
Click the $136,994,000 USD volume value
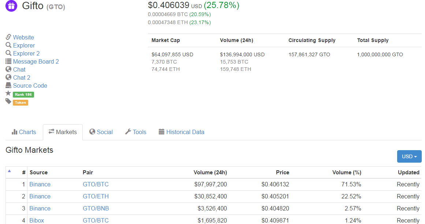242,54
